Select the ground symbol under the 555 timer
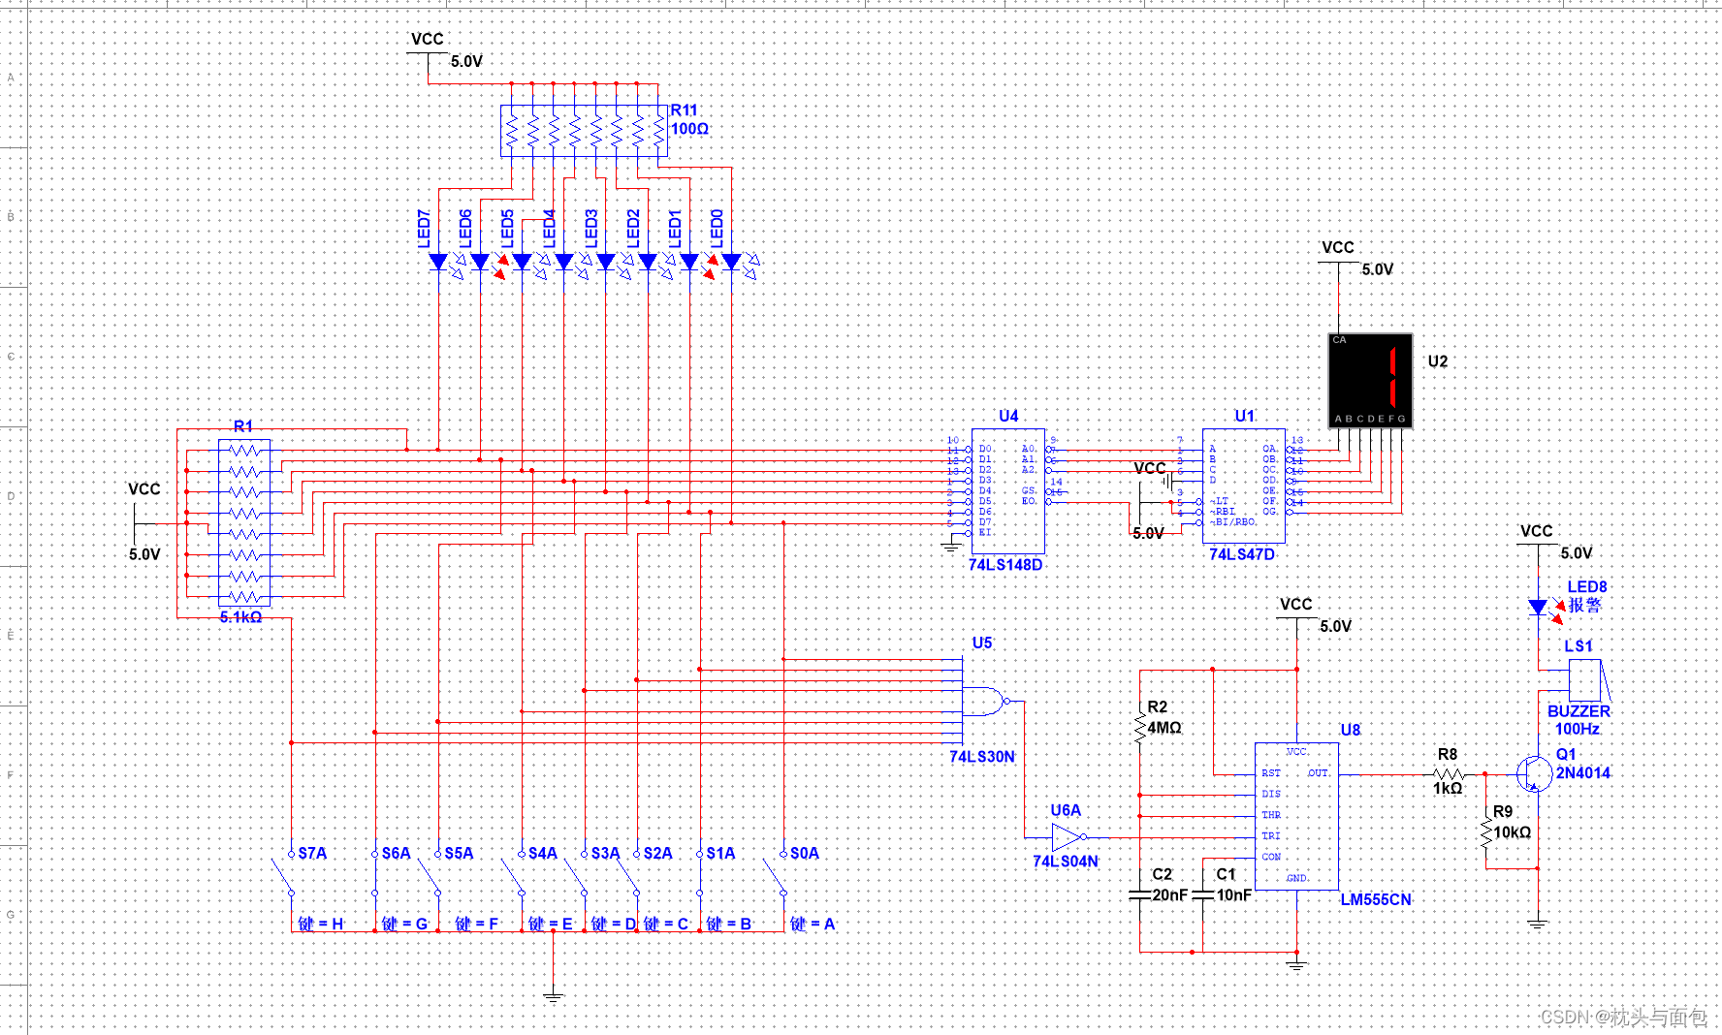The width and height of the screenshot is (1722, 1035). [x=1296, y=965]
